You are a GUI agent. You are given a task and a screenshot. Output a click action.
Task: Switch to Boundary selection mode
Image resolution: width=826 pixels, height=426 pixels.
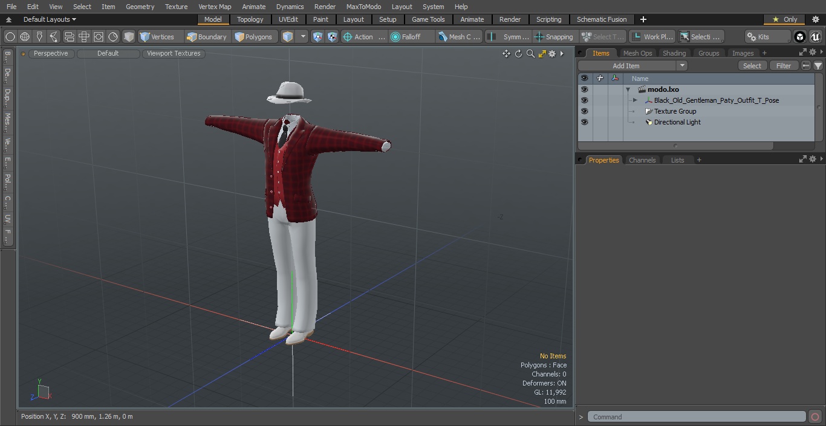(207, 37)
